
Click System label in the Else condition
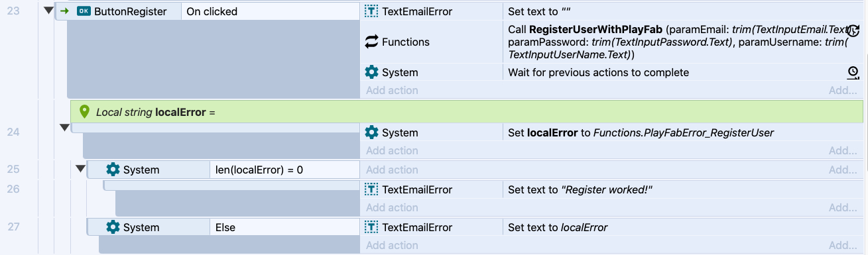click(x=141, y=227)
